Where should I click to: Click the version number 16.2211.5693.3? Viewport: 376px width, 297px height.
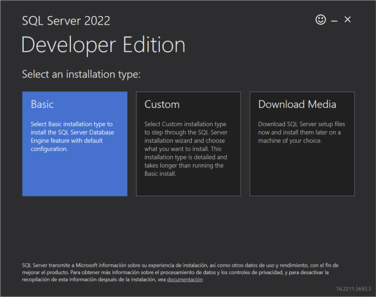353,289
